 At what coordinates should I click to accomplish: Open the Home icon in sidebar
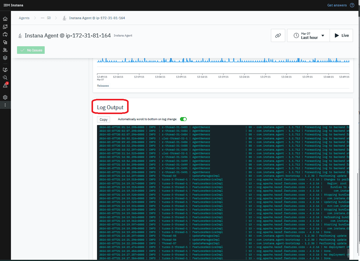[5, 19]
